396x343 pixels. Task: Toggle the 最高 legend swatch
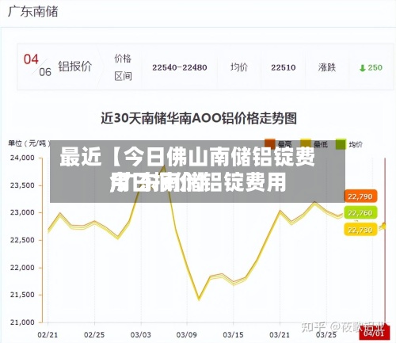270,144
